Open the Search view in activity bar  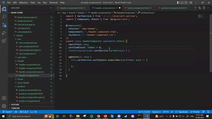(4, 17)
